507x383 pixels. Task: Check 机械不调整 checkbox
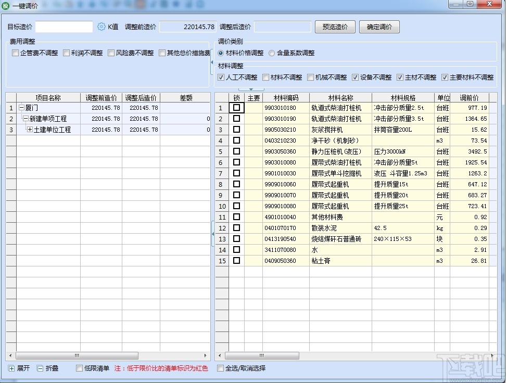click(x=310, y=77)
